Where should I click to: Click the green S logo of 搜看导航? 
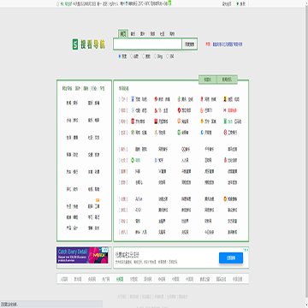click(x=75, y=44)
